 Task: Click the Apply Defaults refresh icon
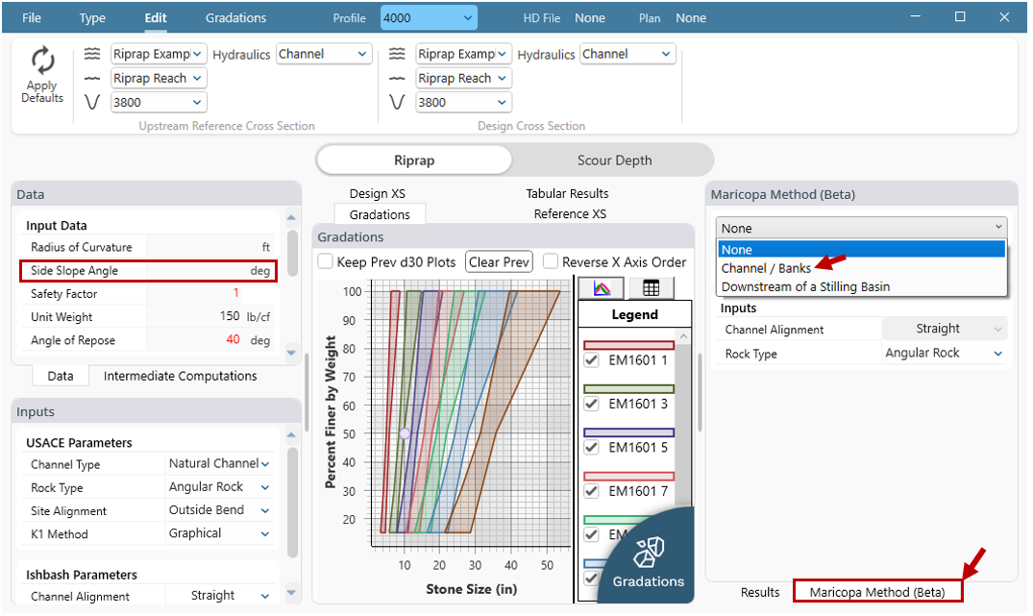click(42, 62)
